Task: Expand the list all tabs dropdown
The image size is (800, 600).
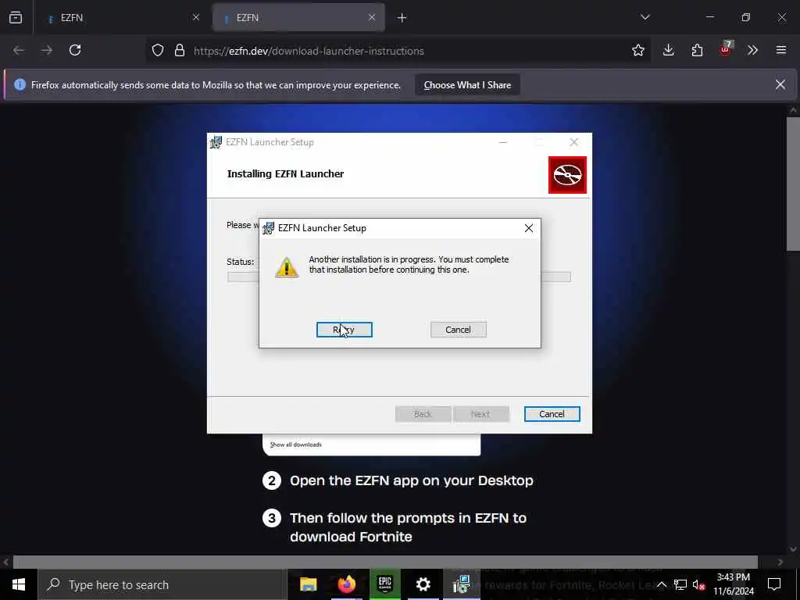Action: 645,17
